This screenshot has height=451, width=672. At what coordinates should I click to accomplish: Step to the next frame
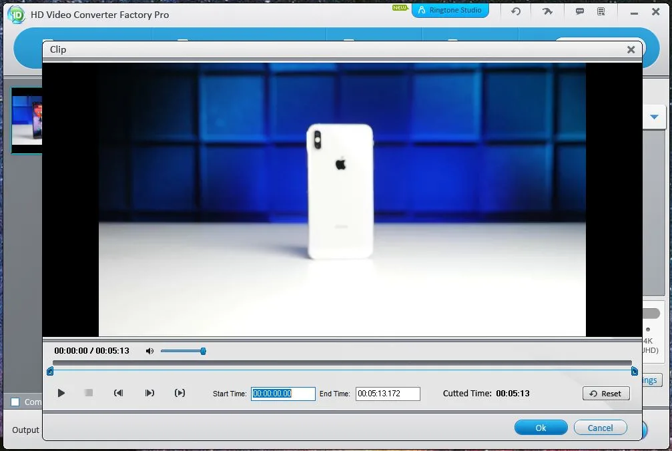[149, 393]
